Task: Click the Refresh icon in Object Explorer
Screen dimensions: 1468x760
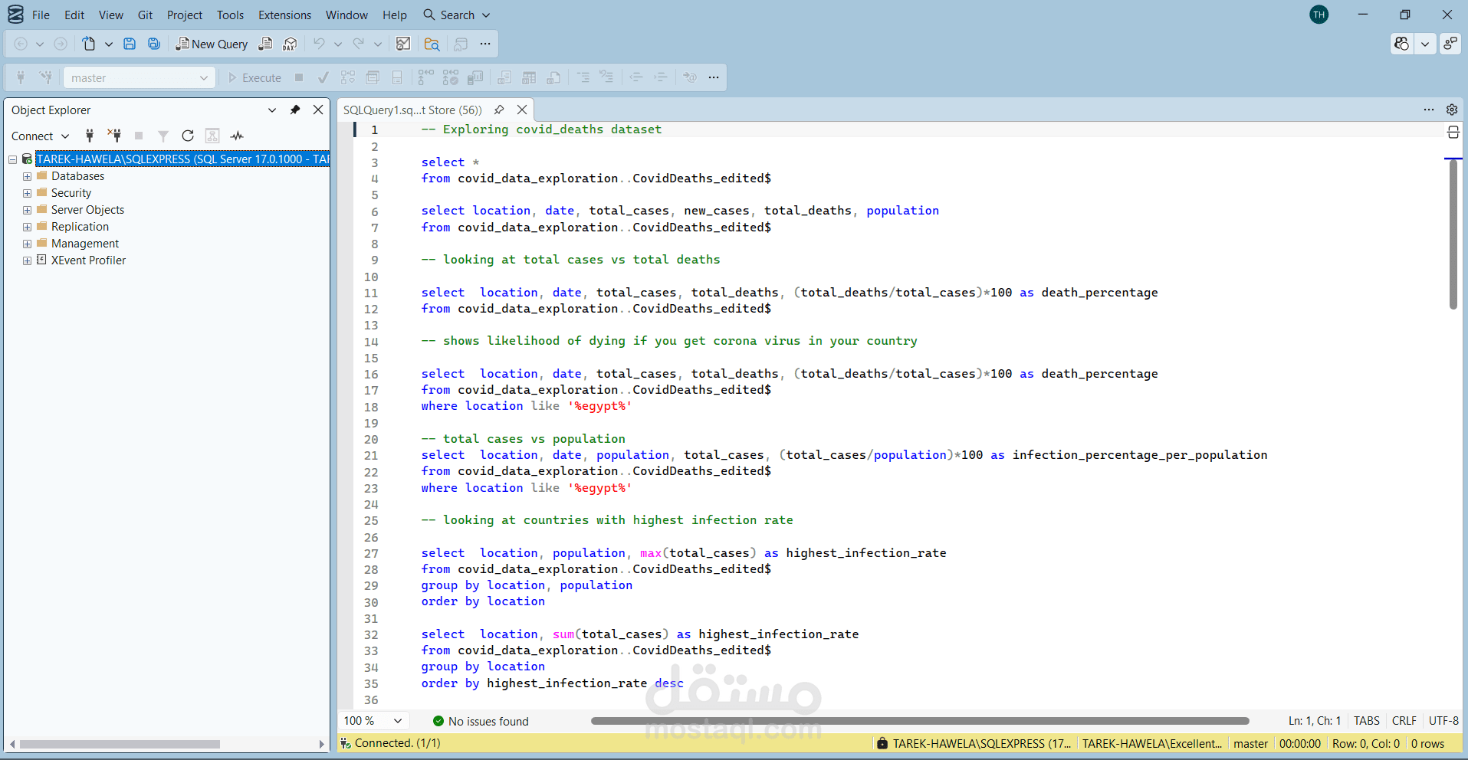Action: (x=188, y=136)
